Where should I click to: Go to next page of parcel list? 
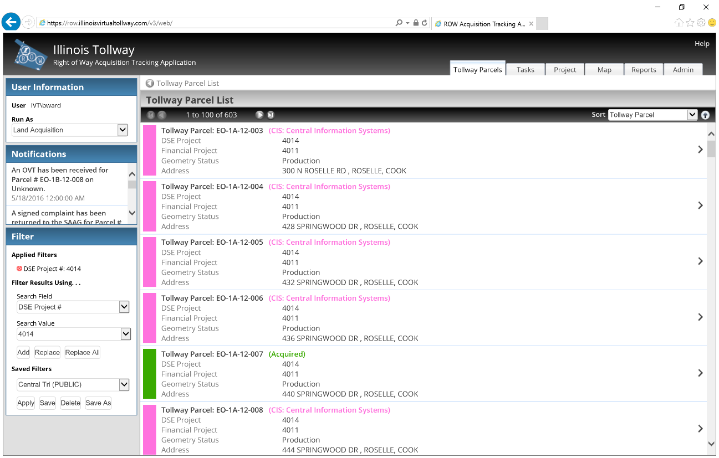tap(259, 115)
